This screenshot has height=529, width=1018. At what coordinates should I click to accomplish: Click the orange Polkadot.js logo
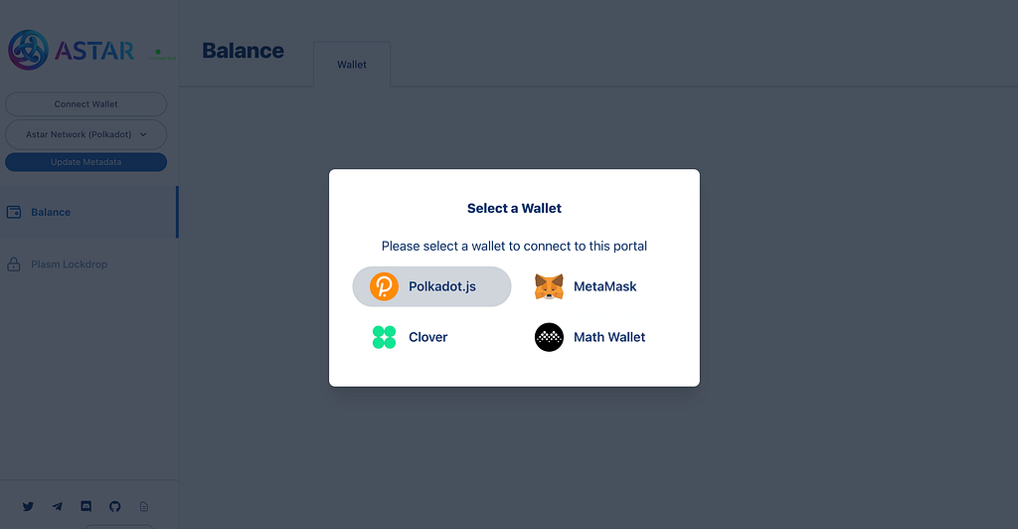tap(384, 286)
